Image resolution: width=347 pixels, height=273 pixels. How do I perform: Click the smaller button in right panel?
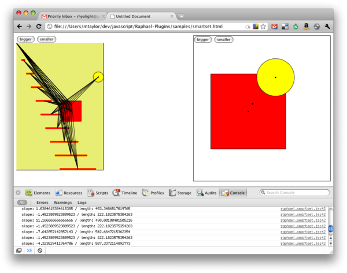point(224,40)
